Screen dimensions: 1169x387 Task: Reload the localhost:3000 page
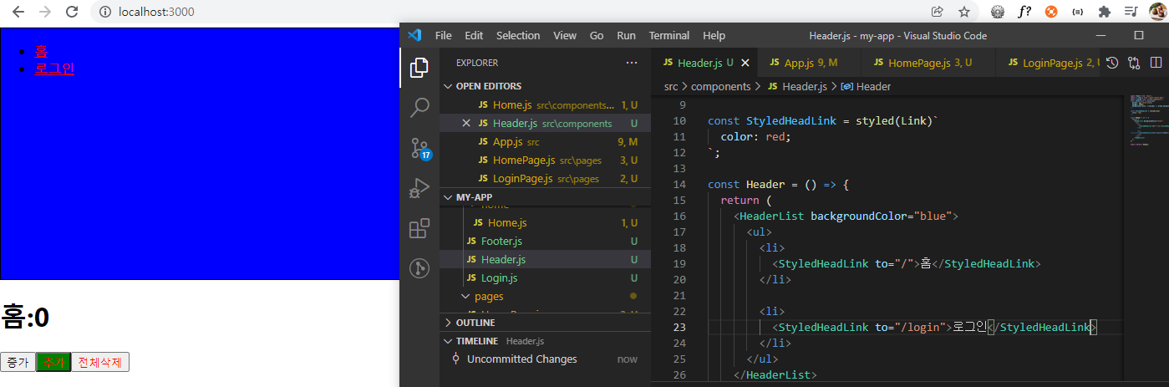coord(72,12)
